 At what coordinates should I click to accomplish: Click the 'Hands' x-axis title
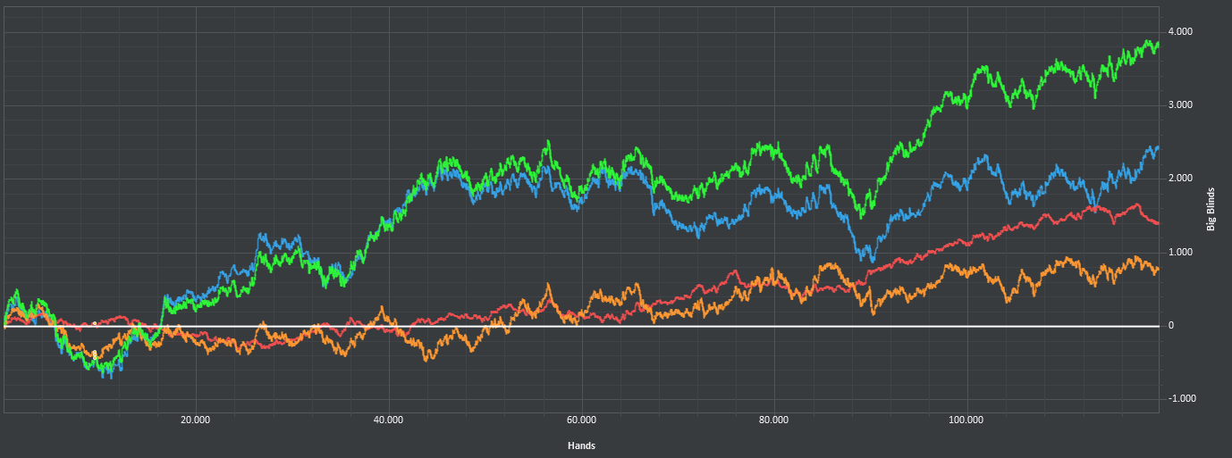[581, 445]
